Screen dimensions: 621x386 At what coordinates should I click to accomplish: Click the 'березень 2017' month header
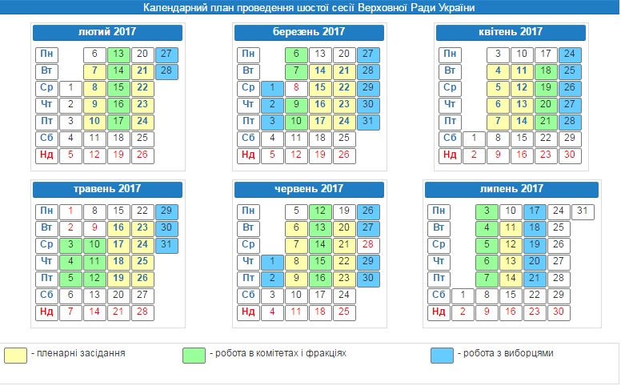coord(309,33)
